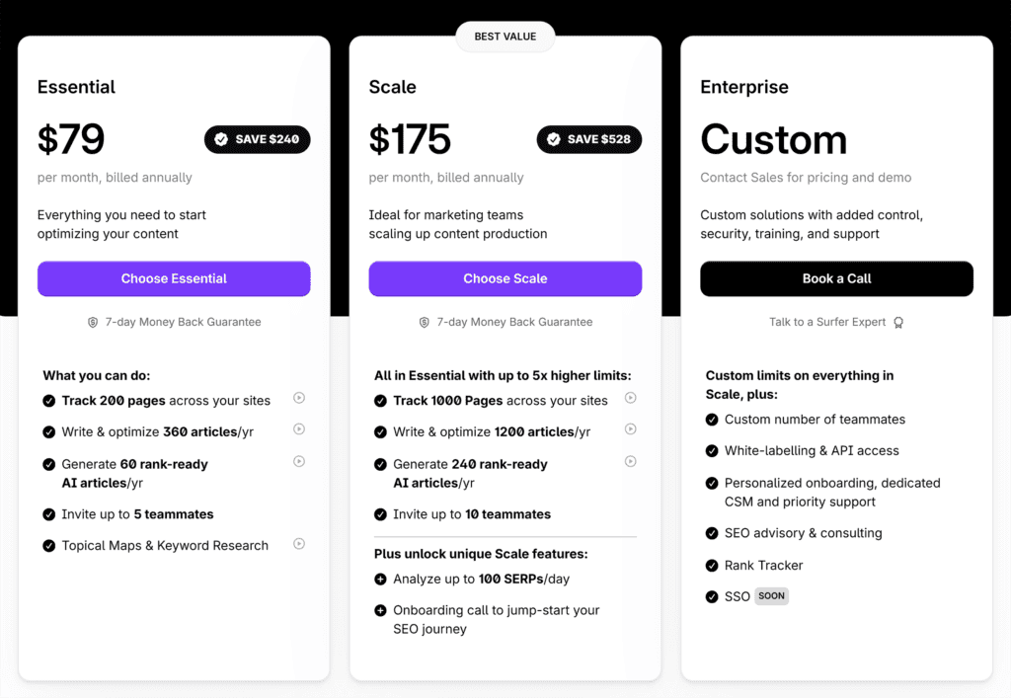Open details icon next to Track 200 pages
The width and height of the screenshot is (1011, 698).
[299, 399]
